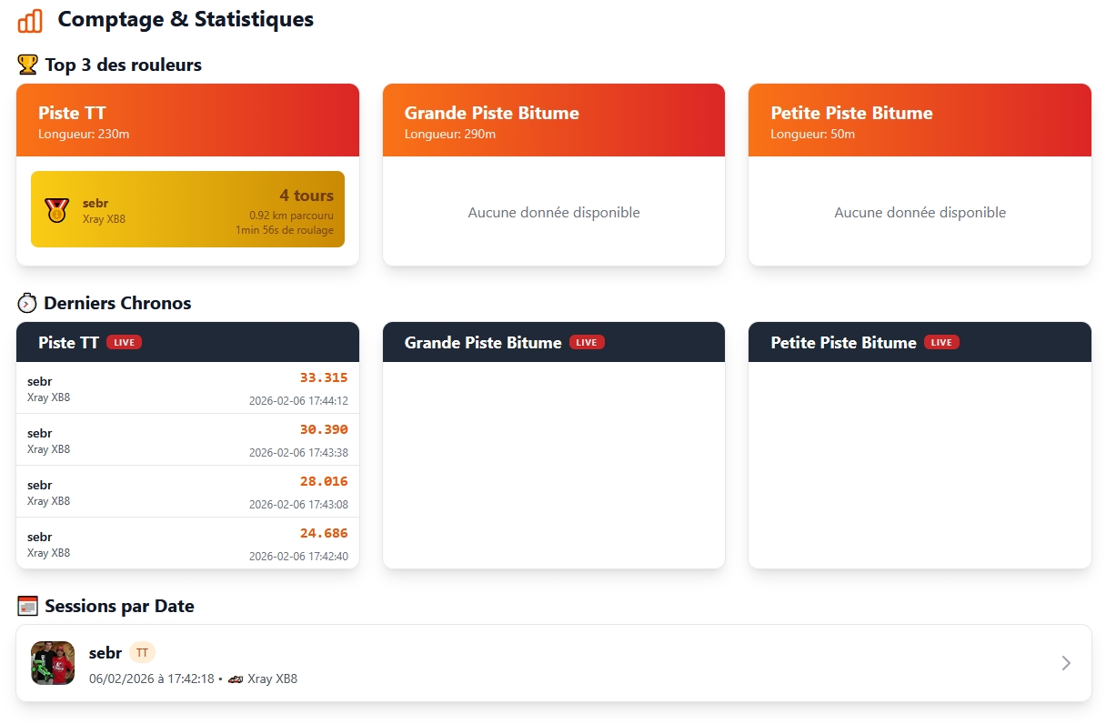
Task: Select the Piste TT orange header card
Action: 187,120
